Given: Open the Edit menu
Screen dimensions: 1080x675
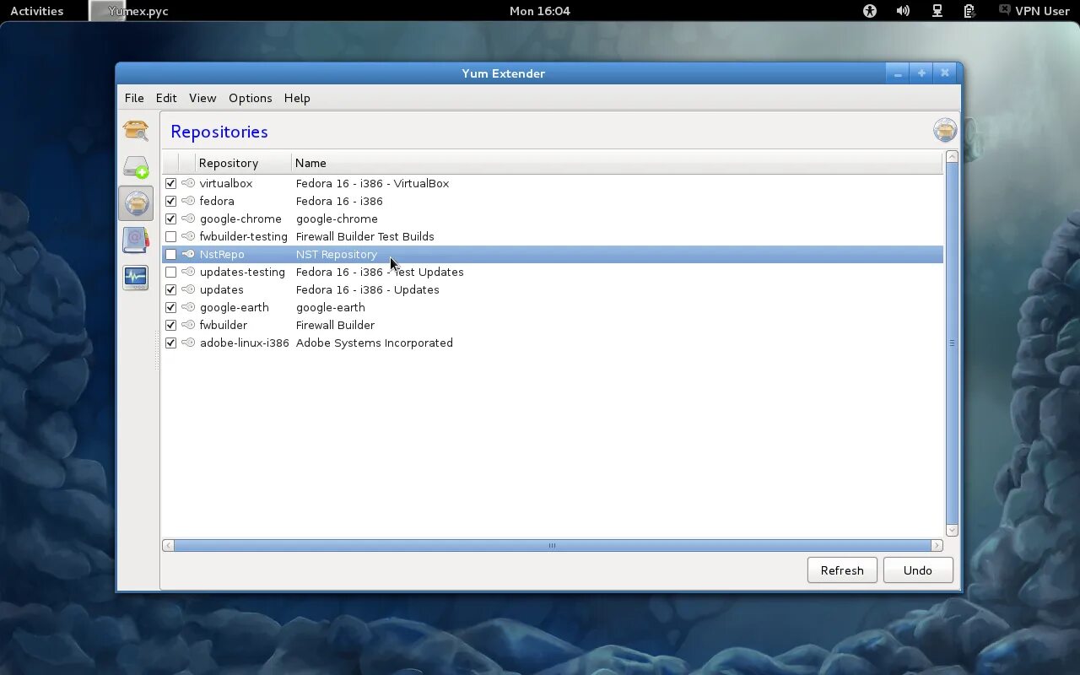Looking at the screenshot, I should [166, 98].
